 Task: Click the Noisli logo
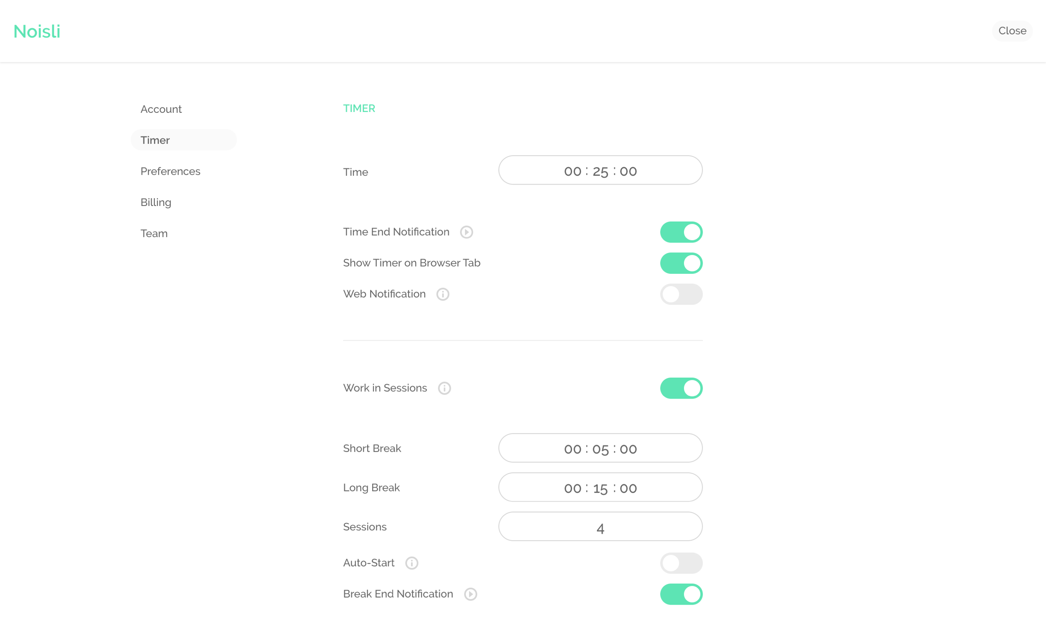pyautogui.click(x=37, y=31)
